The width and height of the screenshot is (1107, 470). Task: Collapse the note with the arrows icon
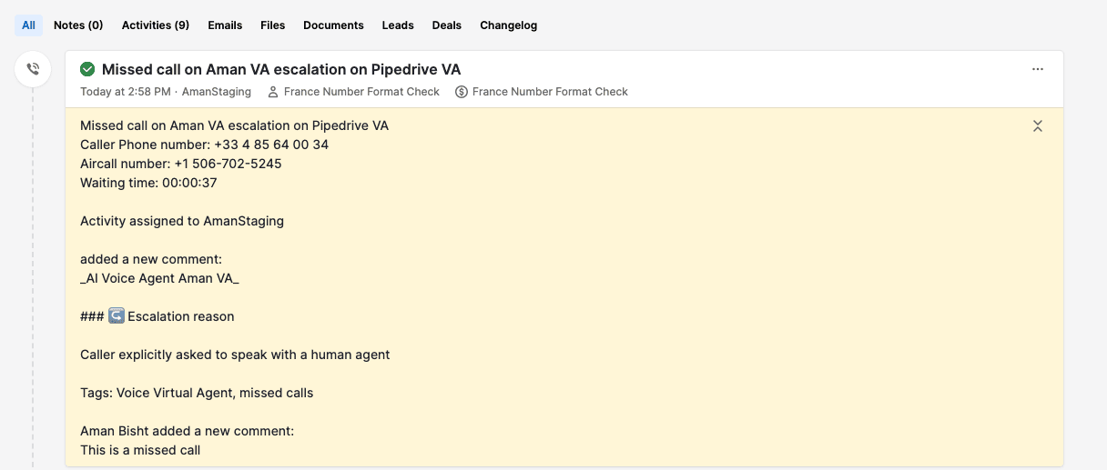click(x=1038, y=126)
